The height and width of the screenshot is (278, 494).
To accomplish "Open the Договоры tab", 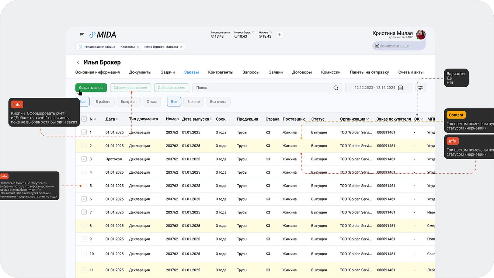I will 302,72.
